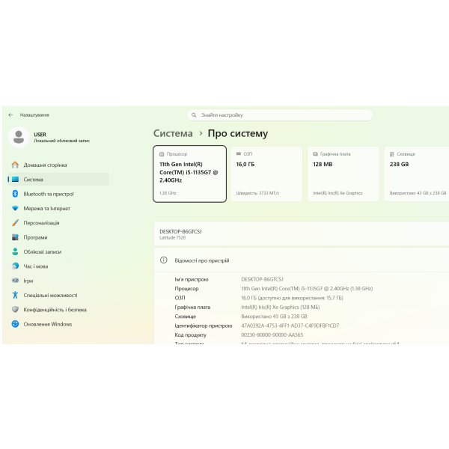The image size is (449, 449).
Task: Click the Процесор card chip icon
Action: click(x=162, y=154)
